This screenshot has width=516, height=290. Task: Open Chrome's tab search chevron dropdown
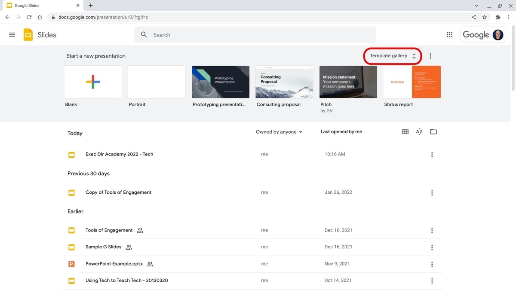tap(476, 6)
